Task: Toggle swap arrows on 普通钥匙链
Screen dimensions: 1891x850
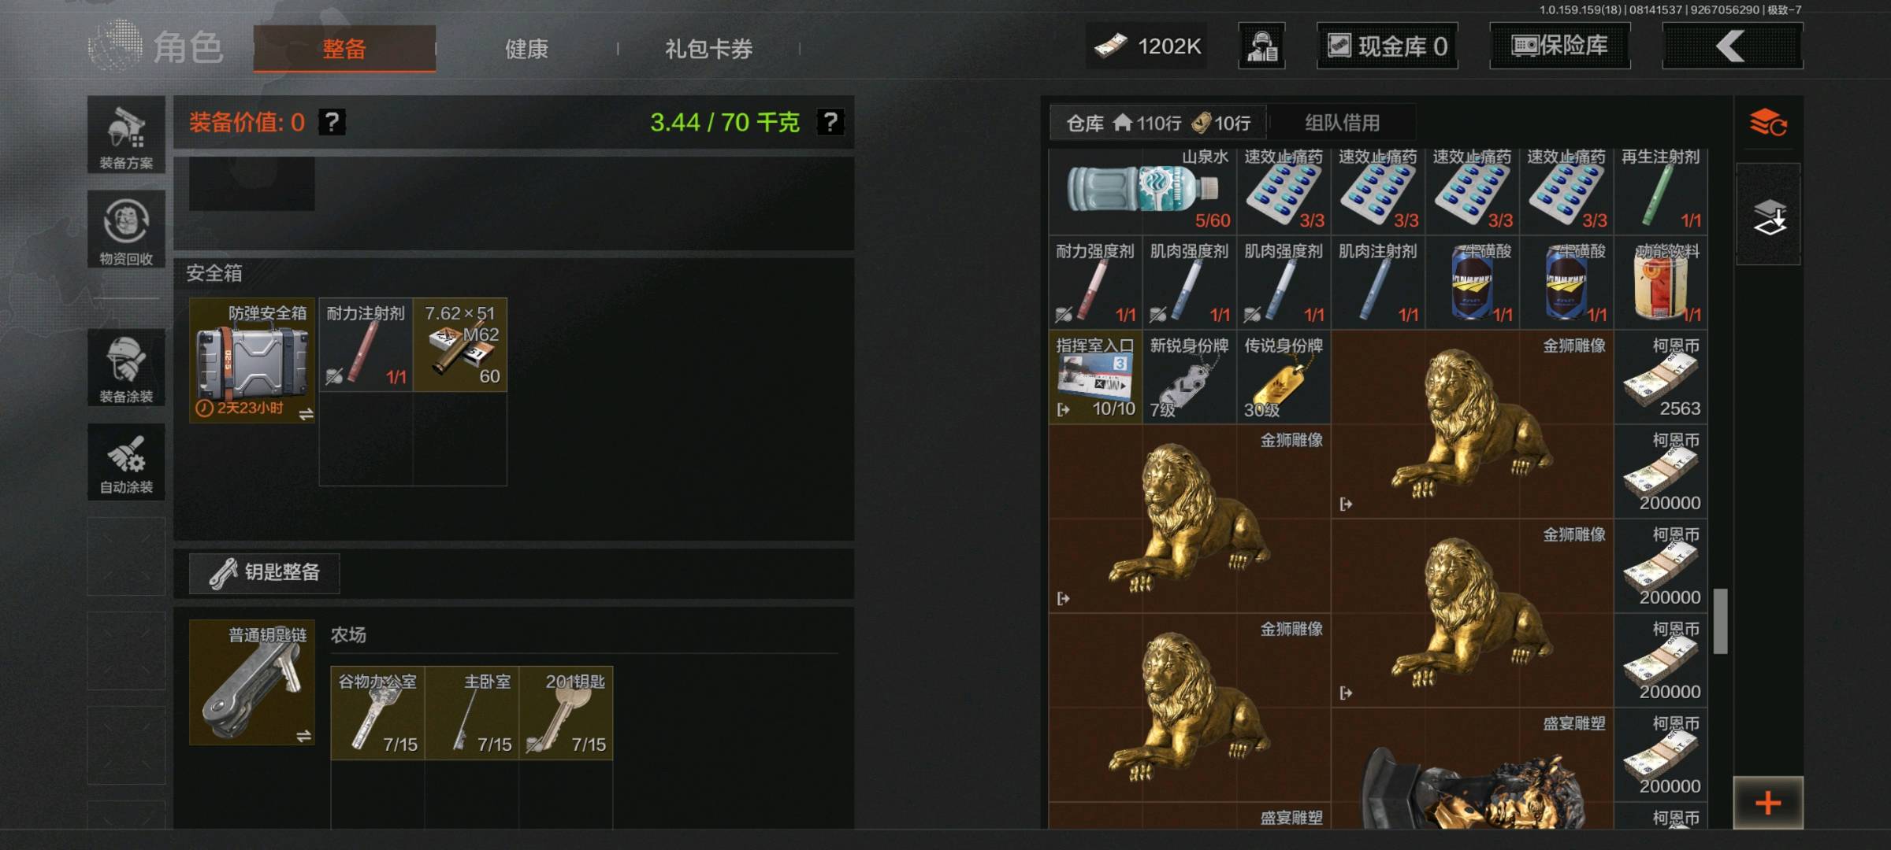Action: 303,736
